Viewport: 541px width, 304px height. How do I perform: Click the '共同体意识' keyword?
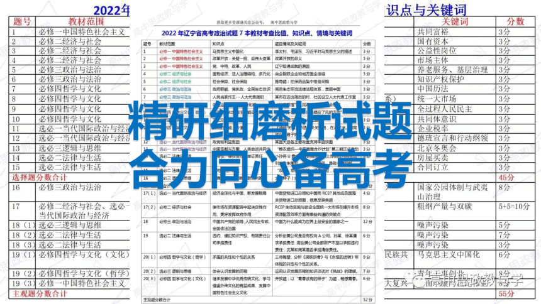tap(437, 119)
